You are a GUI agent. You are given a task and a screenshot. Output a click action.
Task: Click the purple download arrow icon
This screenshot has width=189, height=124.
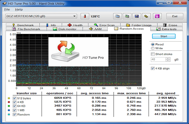click(157, 16)
